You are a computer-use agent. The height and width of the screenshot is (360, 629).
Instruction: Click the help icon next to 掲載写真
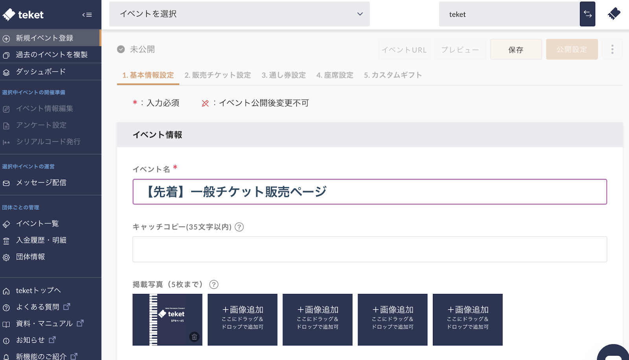coord(214,284)
